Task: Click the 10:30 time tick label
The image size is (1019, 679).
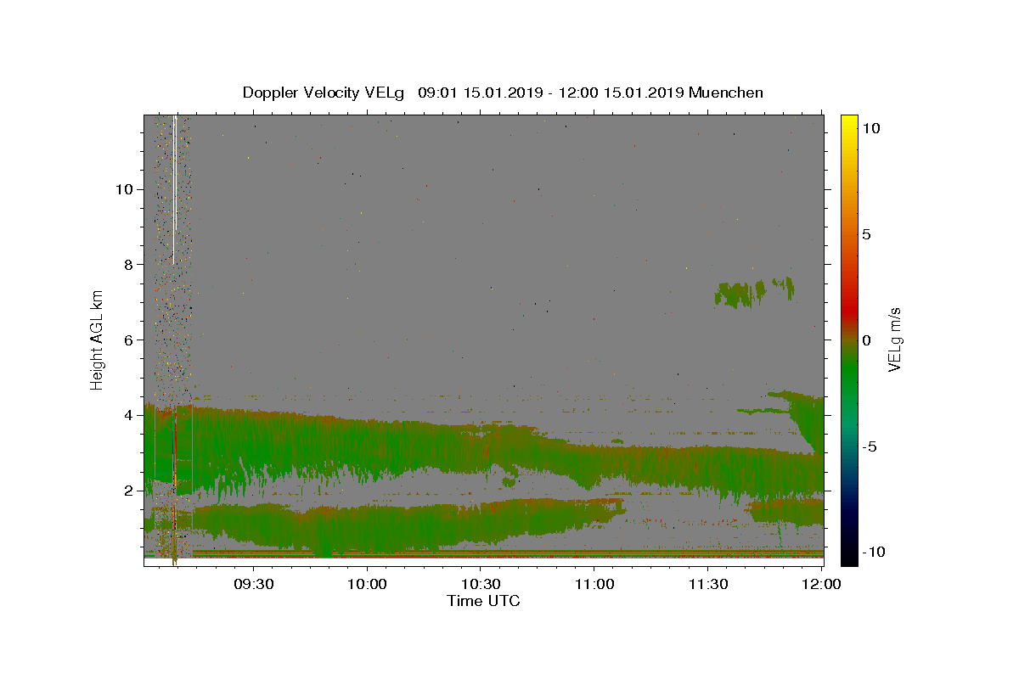Action: tap(481, 584)
